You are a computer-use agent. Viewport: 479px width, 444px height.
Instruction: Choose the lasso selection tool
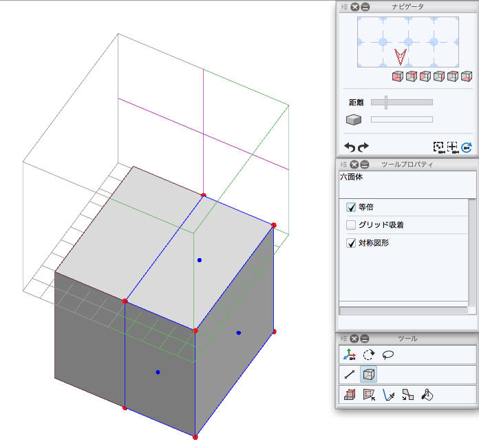pyautogui.click(x=388, y=355)
